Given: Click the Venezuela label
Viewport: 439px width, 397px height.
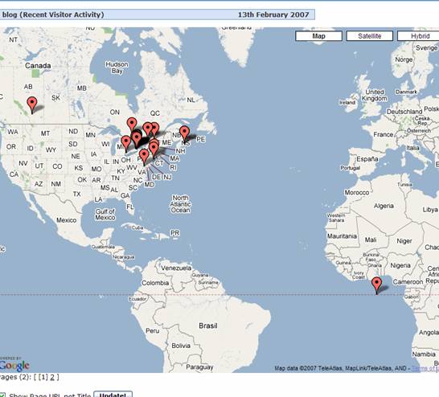Looking at the screenshot, I should click(x=176, y=268).
